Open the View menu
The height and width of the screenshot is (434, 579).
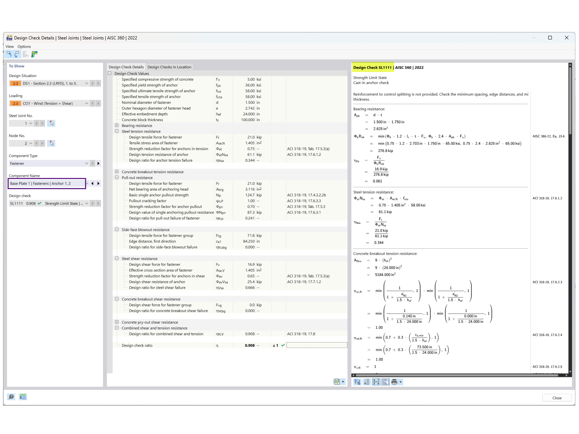9,47
